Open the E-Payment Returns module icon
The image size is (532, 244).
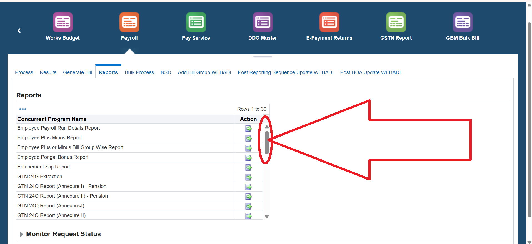pos(329,22)
